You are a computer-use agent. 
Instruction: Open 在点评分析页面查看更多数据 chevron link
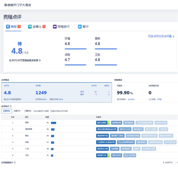coord(40,61)
